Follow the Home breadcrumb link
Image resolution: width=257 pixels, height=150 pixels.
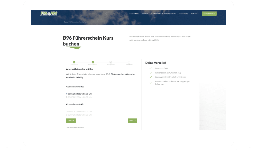(66, 22)
